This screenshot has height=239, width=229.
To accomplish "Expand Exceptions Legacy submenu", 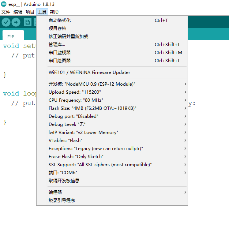I will 112,149.
